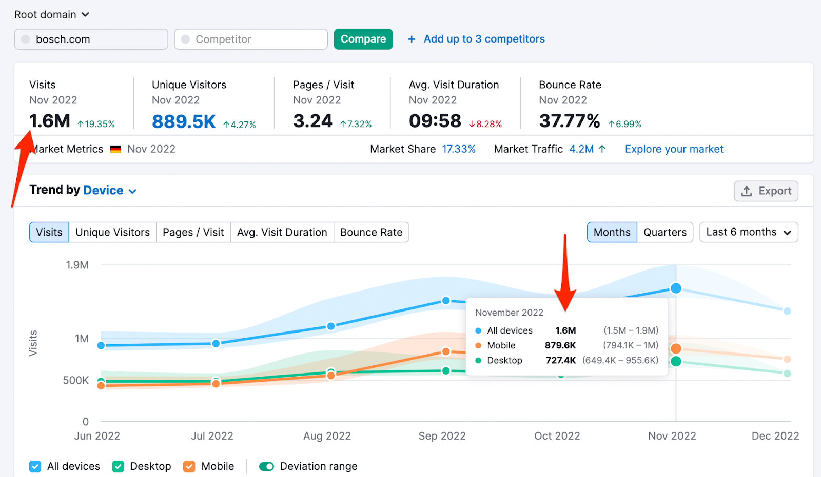Uncheck the Mobile checkbox
821x477 pixels.
189,466
